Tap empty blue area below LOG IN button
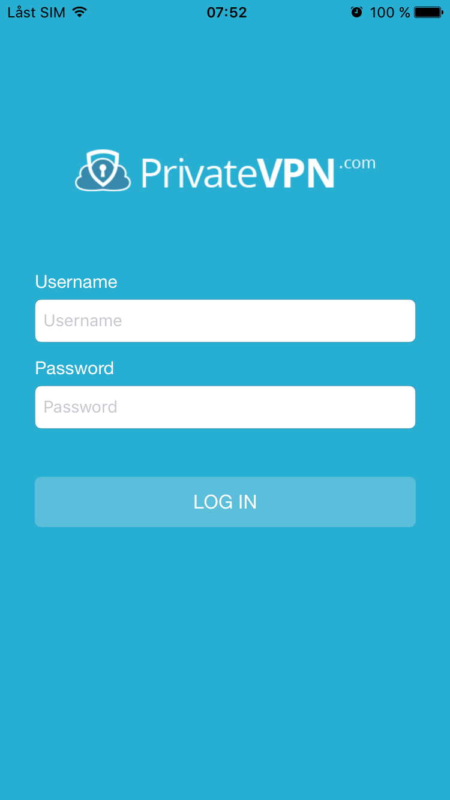Viewport: 450px width, 800px height. (x=225, y=660)
